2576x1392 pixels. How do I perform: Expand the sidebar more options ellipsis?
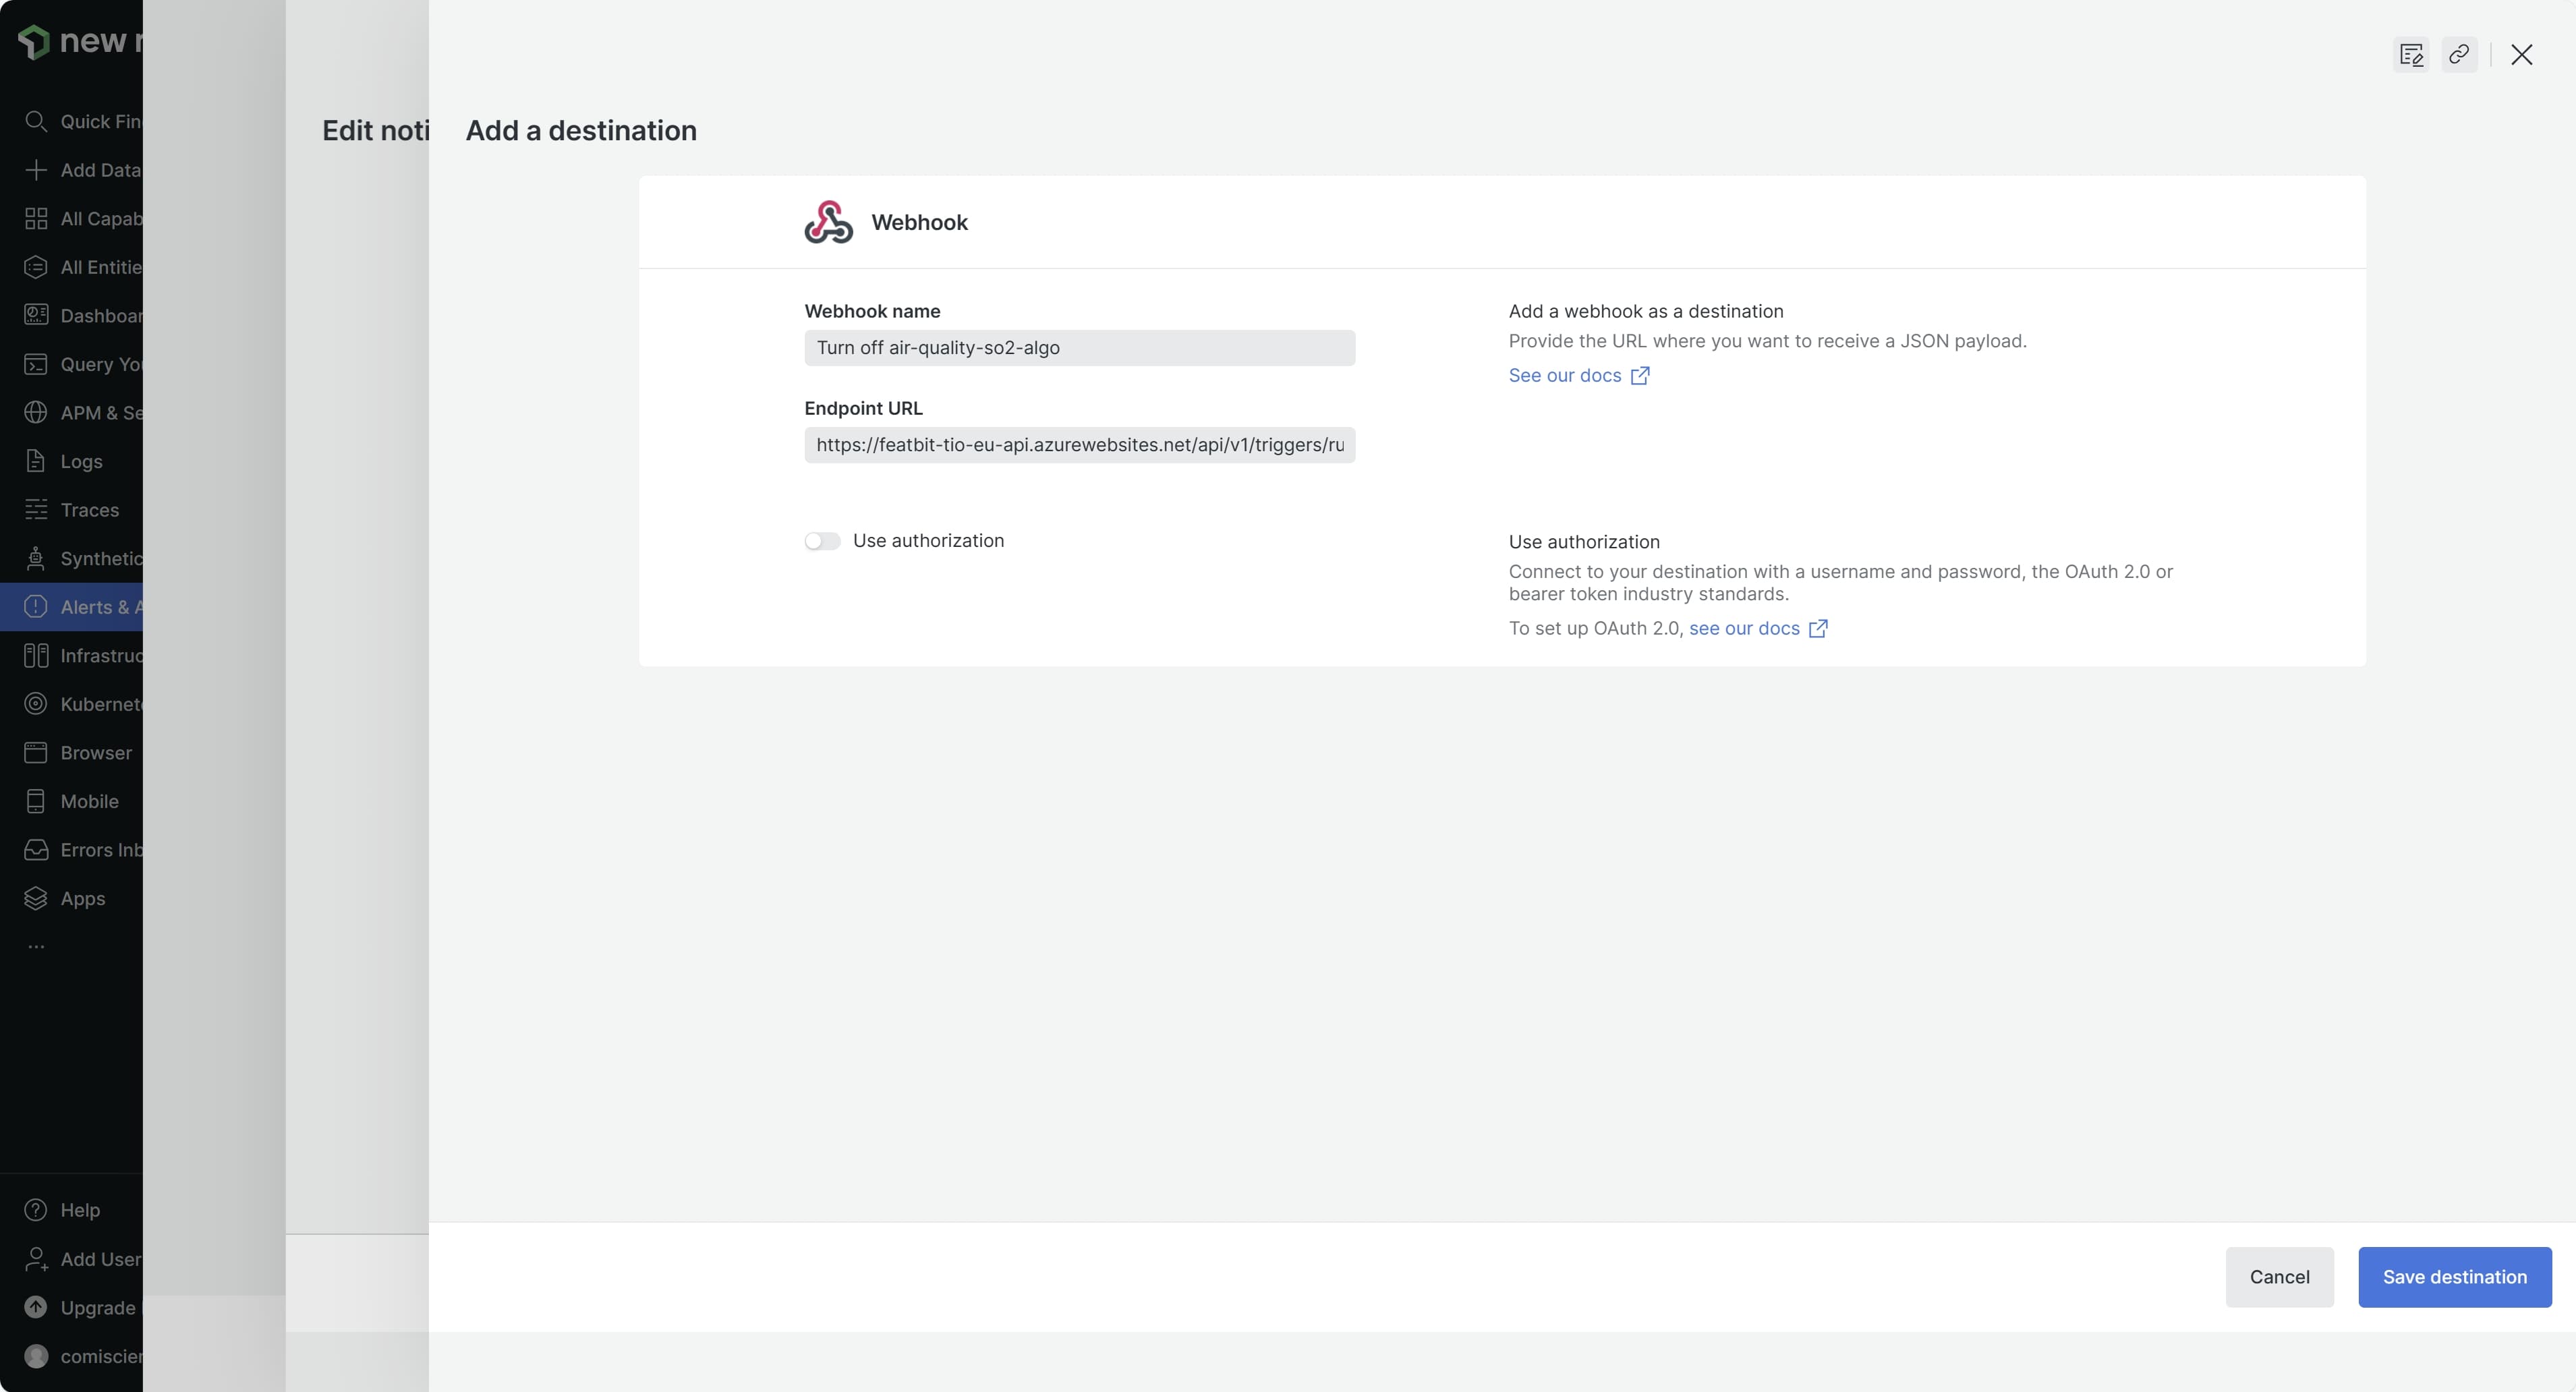tap(36, 946)
